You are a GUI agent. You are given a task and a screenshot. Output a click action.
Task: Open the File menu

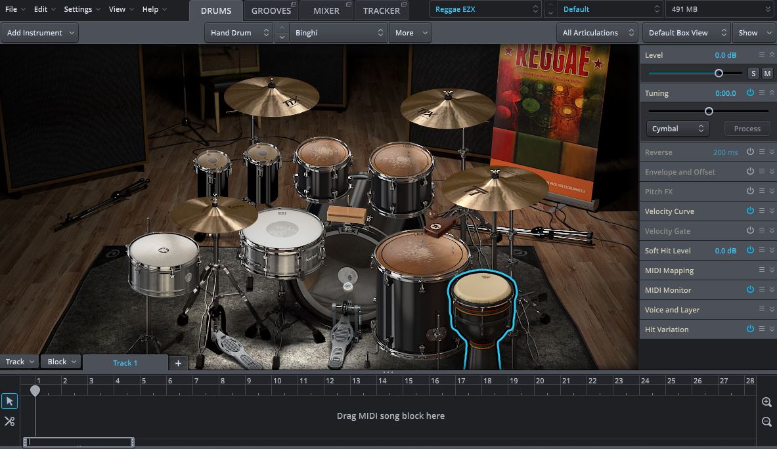point(15,9)
